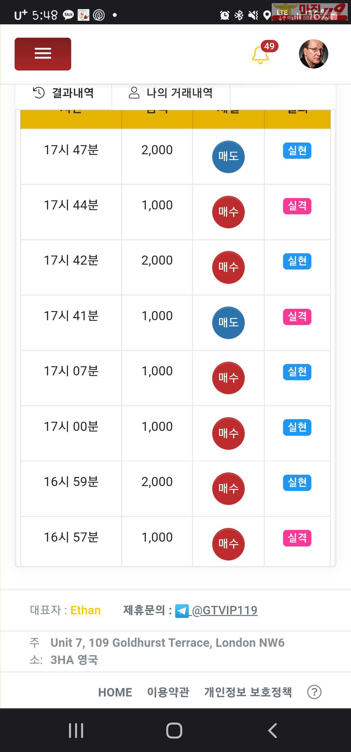Open 개인정보 보호정책 link
The height and width of the screenshot is (752, 351).
pyautogui.click(x=248, y=692)
